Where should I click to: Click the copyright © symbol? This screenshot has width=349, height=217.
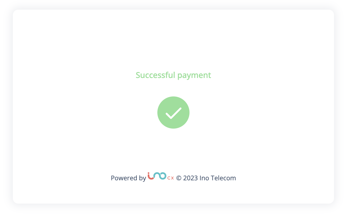(x=179, y=178)
